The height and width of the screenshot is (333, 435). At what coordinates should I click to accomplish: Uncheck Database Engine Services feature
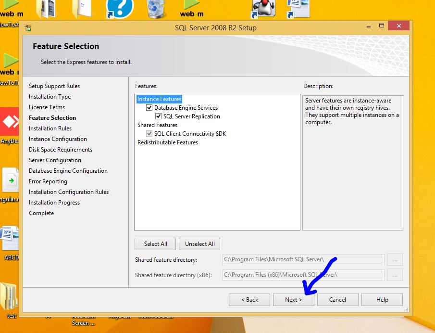click(x=149, y=108)
